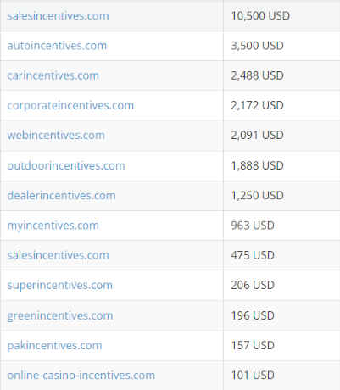Open salesincentives.com link beside 10,500 USD

[58, 16]
